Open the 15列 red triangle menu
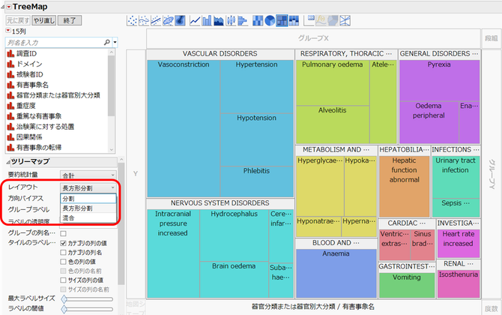Screen dimensions: 502x315 [8, 31]
